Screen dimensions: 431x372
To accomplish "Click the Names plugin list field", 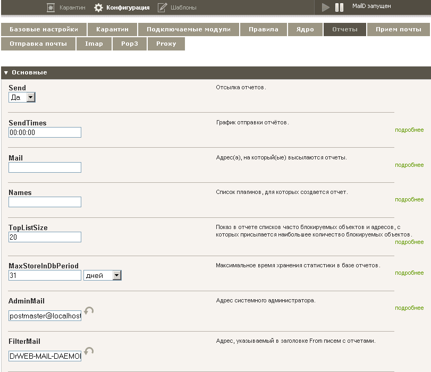I will 45,202.
